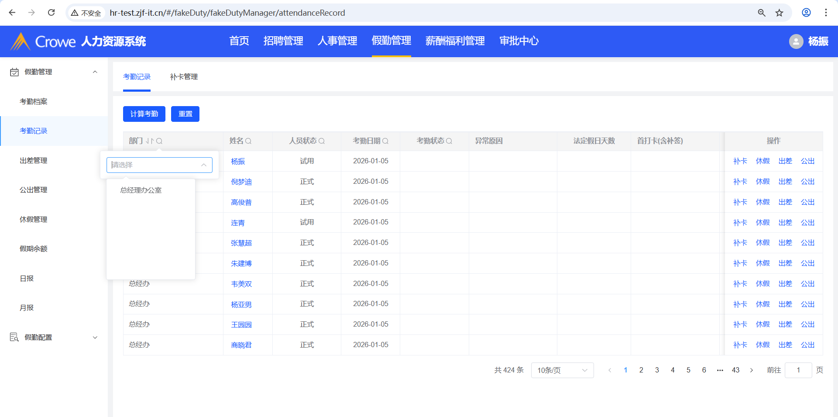Open employee link 倪梦迪 in the table
Image resolution: width=838 pixels, height=417 pixels.
click(x=241, y=182)
